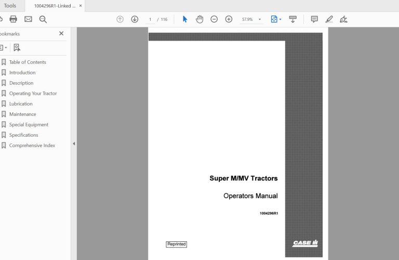Close the Bookmarks panel
The height and width of the screenshot is (260, 399).
point(61,33)
